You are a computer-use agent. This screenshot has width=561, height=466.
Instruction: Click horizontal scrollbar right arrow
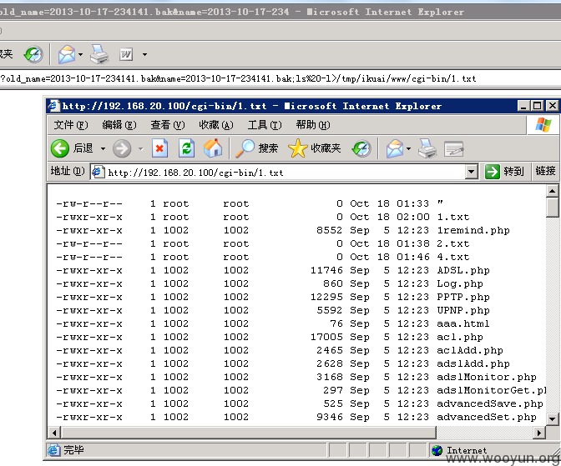coord(539,433)
